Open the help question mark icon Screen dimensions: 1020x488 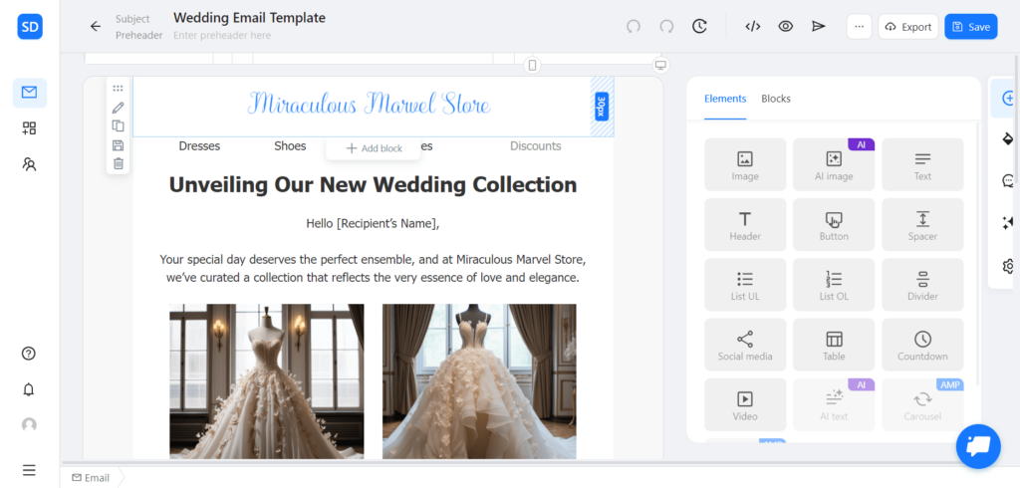coord(29,354)
